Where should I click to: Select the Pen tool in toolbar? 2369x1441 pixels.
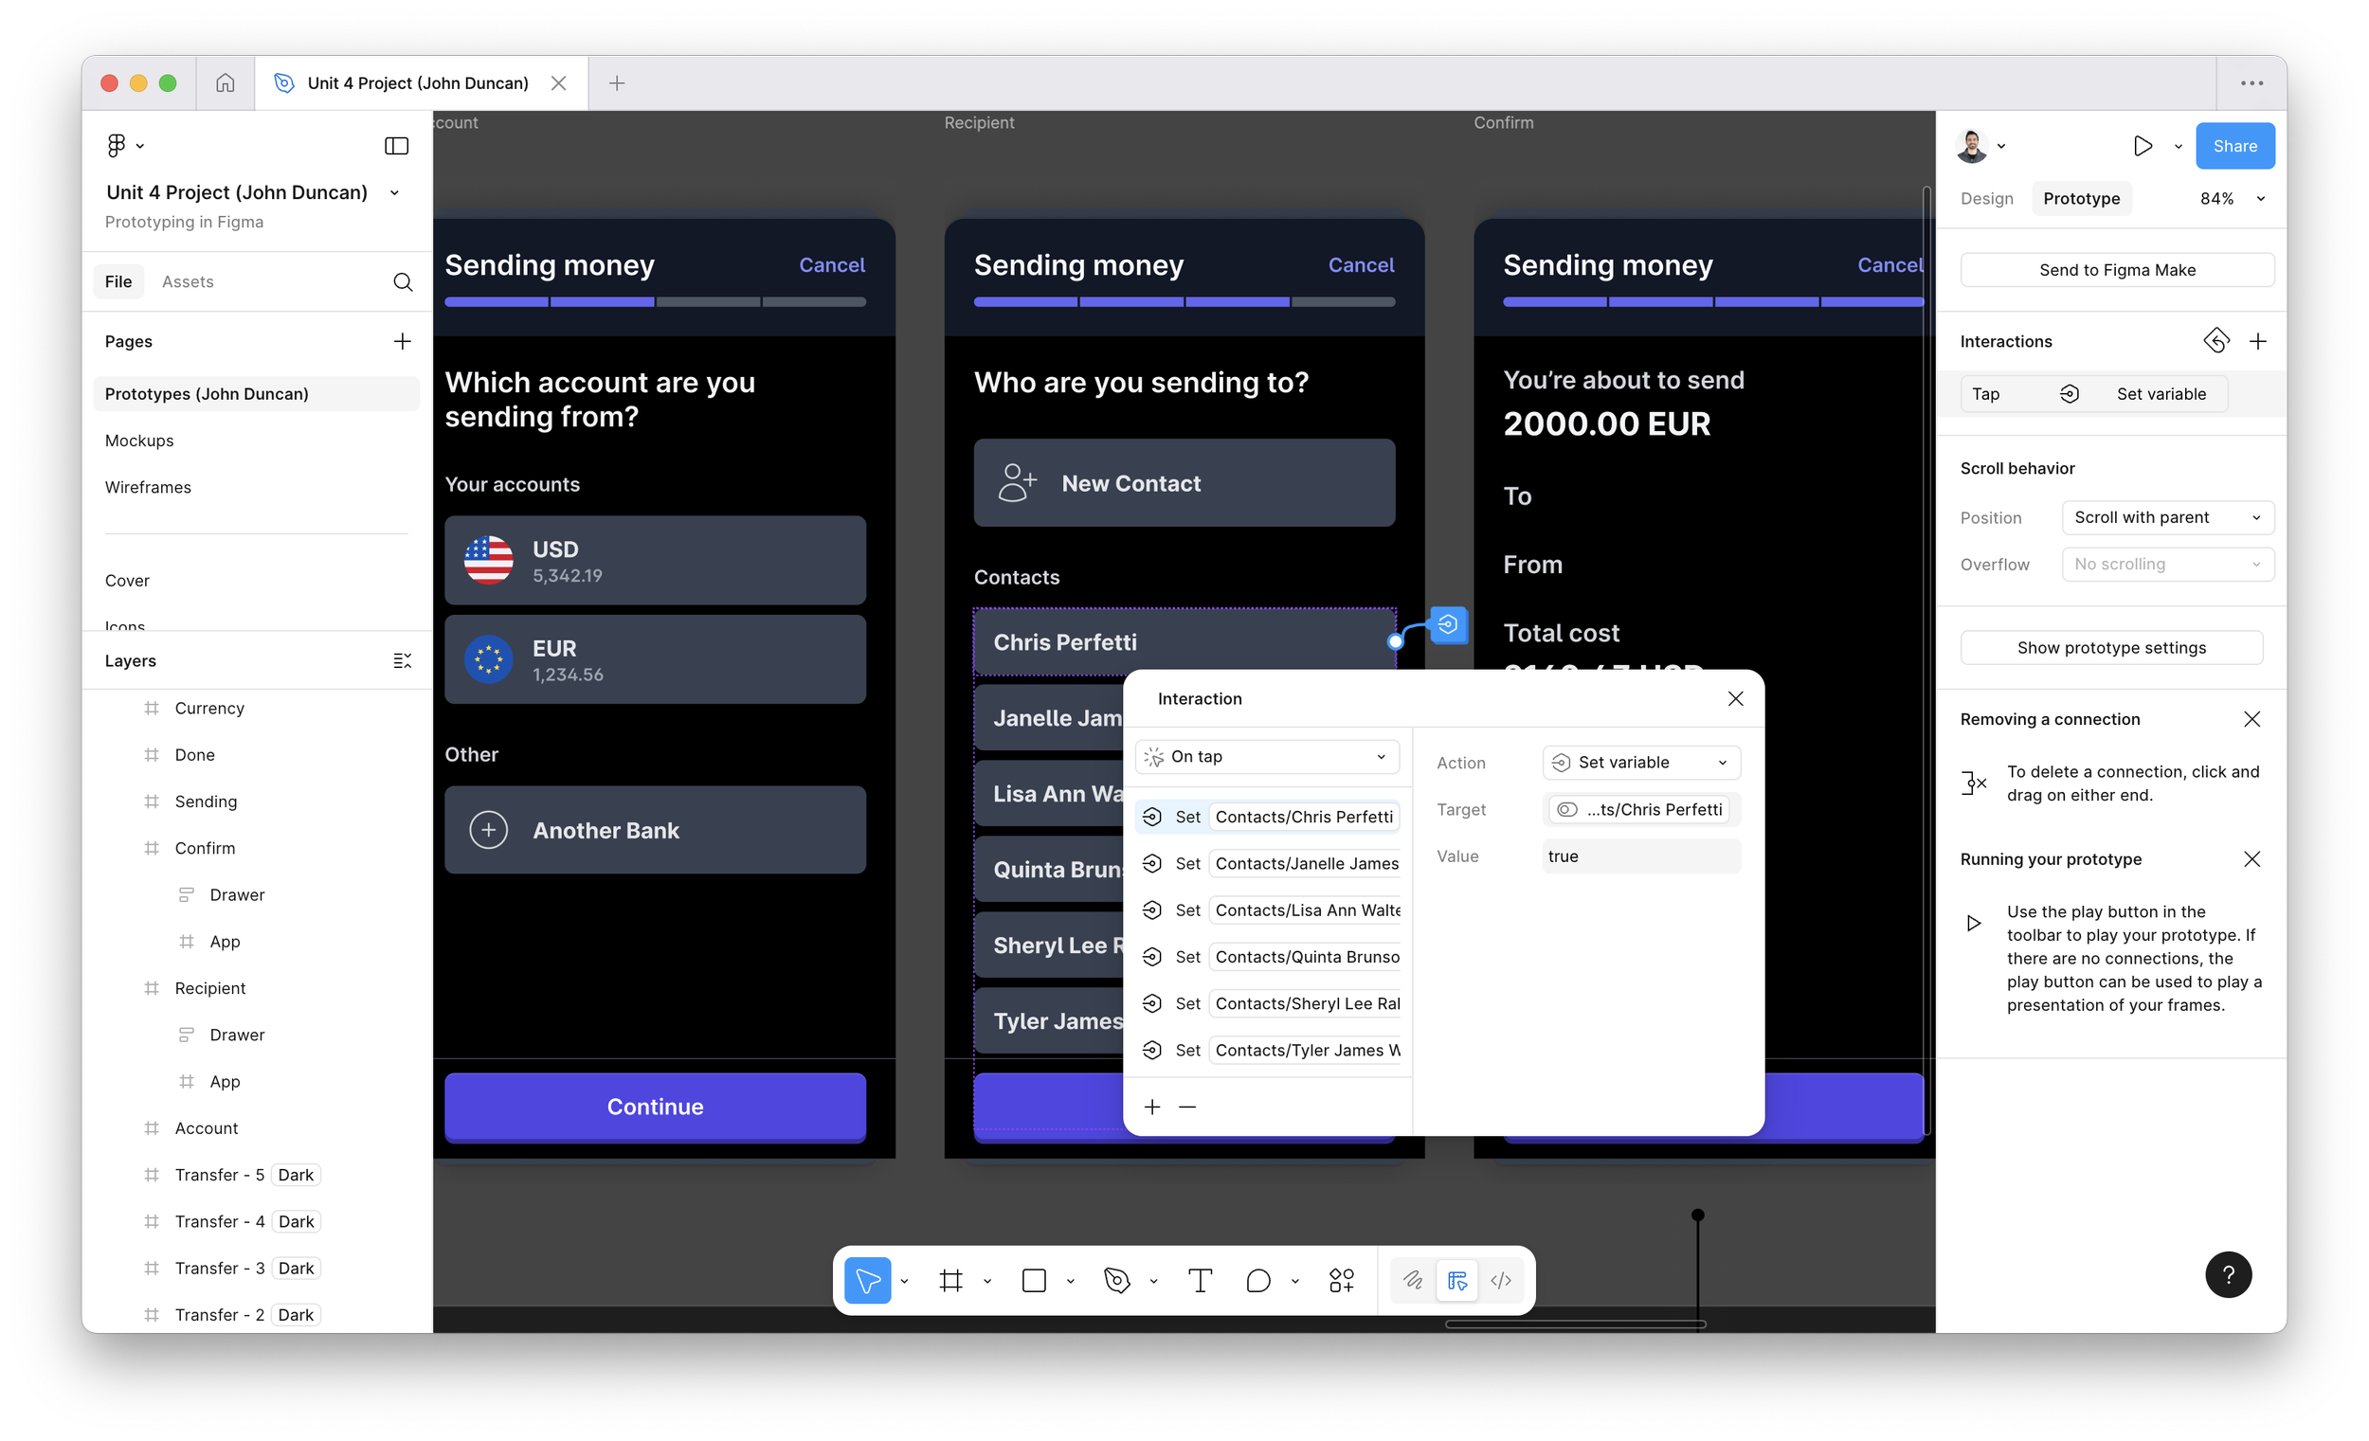click(1116, 1281)
